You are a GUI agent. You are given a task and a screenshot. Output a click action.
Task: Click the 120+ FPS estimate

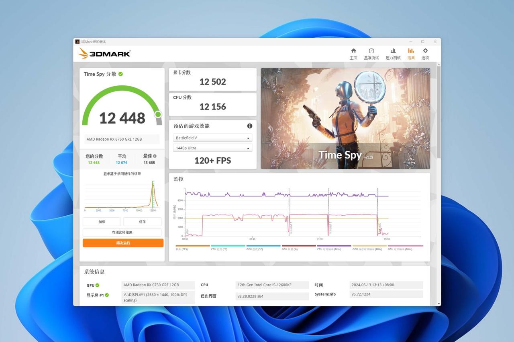tap(212, 161)
